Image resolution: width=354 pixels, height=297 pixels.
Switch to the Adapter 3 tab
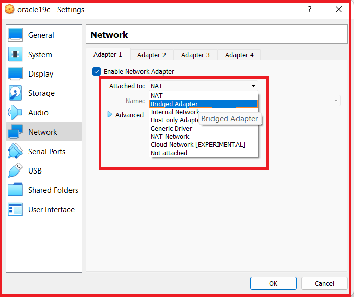pyautogui.click(x=196, y=55)
